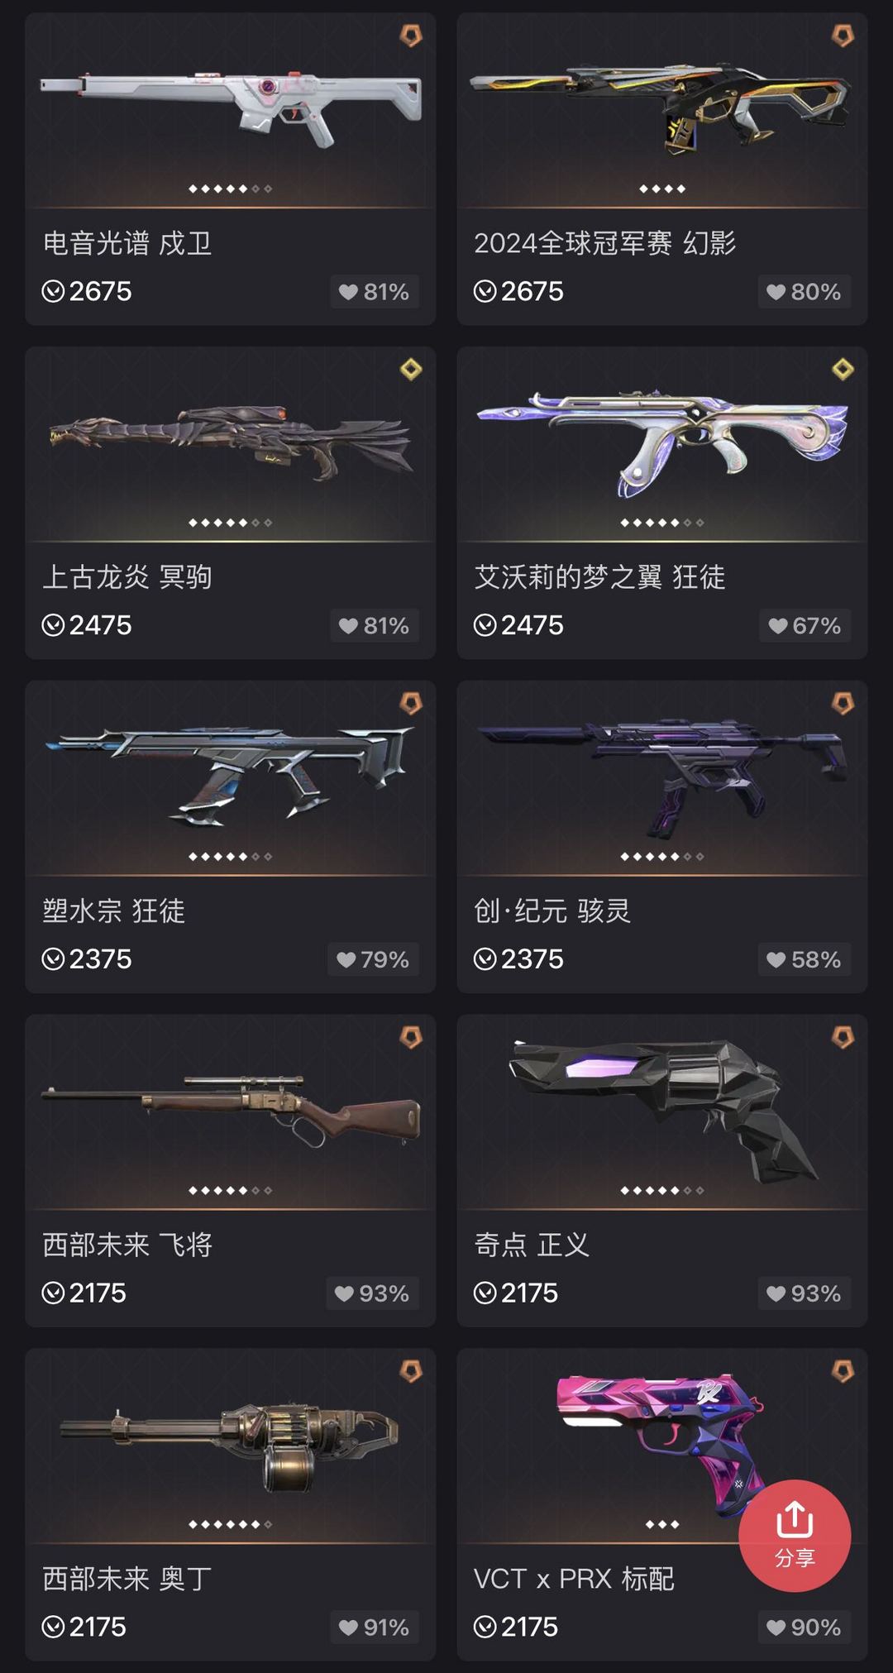Open the 西部未来 奥丁 skin title
The width and height of the screenshot is (893, 1673).
(127, 1579)
